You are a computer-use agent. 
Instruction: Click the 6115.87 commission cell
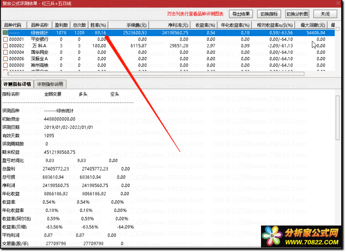coord(139,46)
